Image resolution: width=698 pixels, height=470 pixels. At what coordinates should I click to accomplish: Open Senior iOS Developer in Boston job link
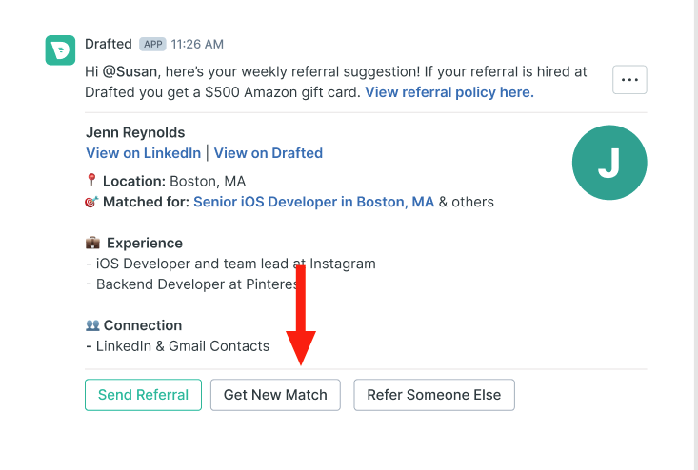point(313,202)
